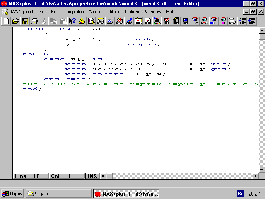
Task: Open the Templates menu
Action: 74,12
